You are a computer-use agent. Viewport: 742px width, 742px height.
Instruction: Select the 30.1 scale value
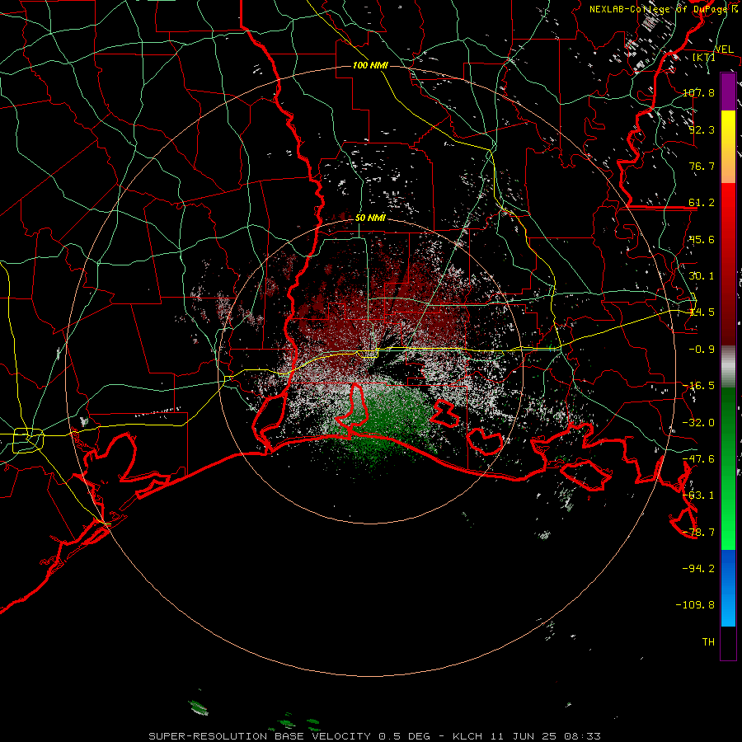(x=702, y=276)
